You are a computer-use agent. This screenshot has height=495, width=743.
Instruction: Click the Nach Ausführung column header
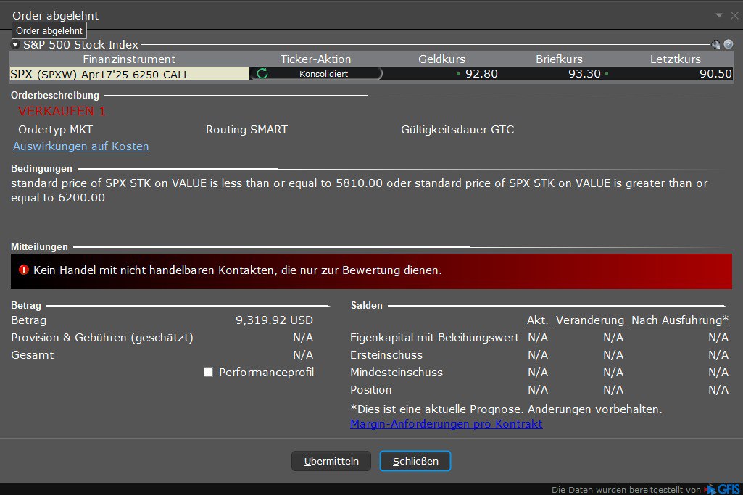679,320
